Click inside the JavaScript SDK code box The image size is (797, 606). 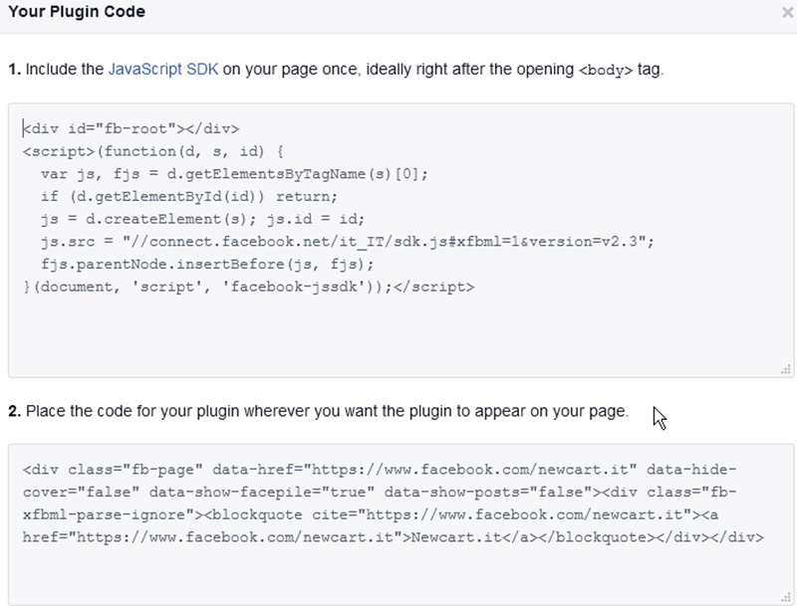(x=401, y=241)
